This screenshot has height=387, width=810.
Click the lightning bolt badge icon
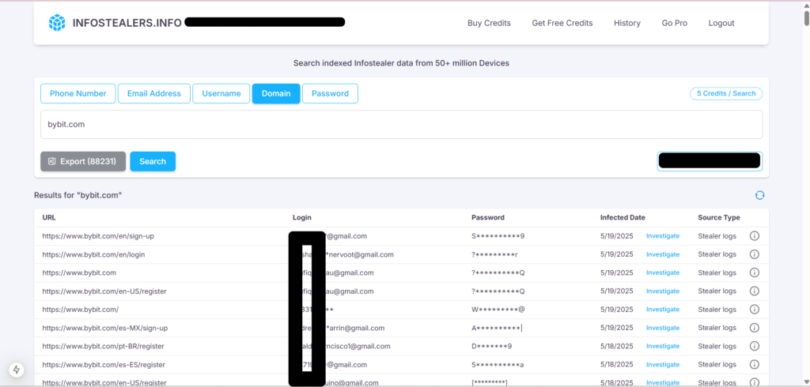click(17, 370)
